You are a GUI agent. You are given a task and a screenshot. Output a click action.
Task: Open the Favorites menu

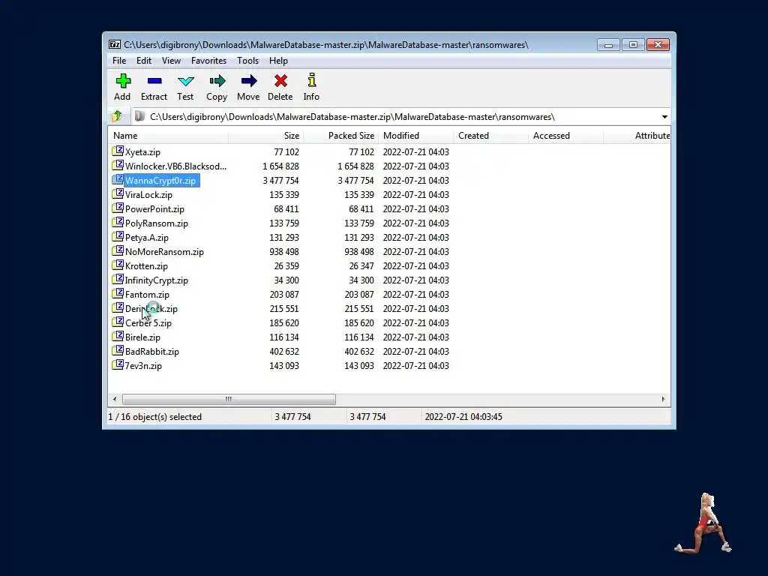(x=208, y=61)
